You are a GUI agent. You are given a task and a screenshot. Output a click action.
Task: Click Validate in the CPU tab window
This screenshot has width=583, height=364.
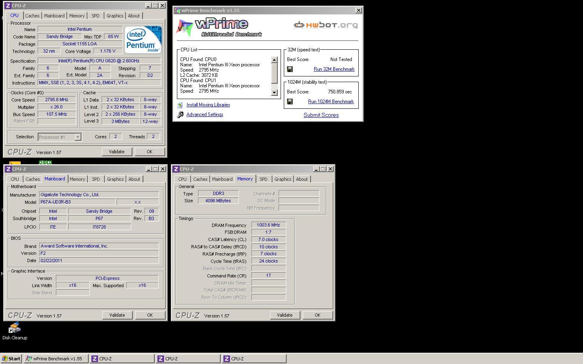pyautogui.click(x=117, y=152)
